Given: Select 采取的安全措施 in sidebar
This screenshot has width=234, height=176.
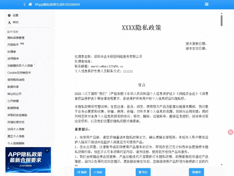Looking at the screenshot, I should tap(17, 115).
